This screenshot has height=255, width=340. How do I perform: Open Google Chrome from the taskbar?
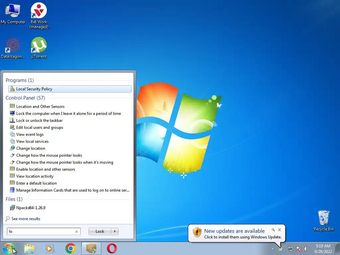70,248
